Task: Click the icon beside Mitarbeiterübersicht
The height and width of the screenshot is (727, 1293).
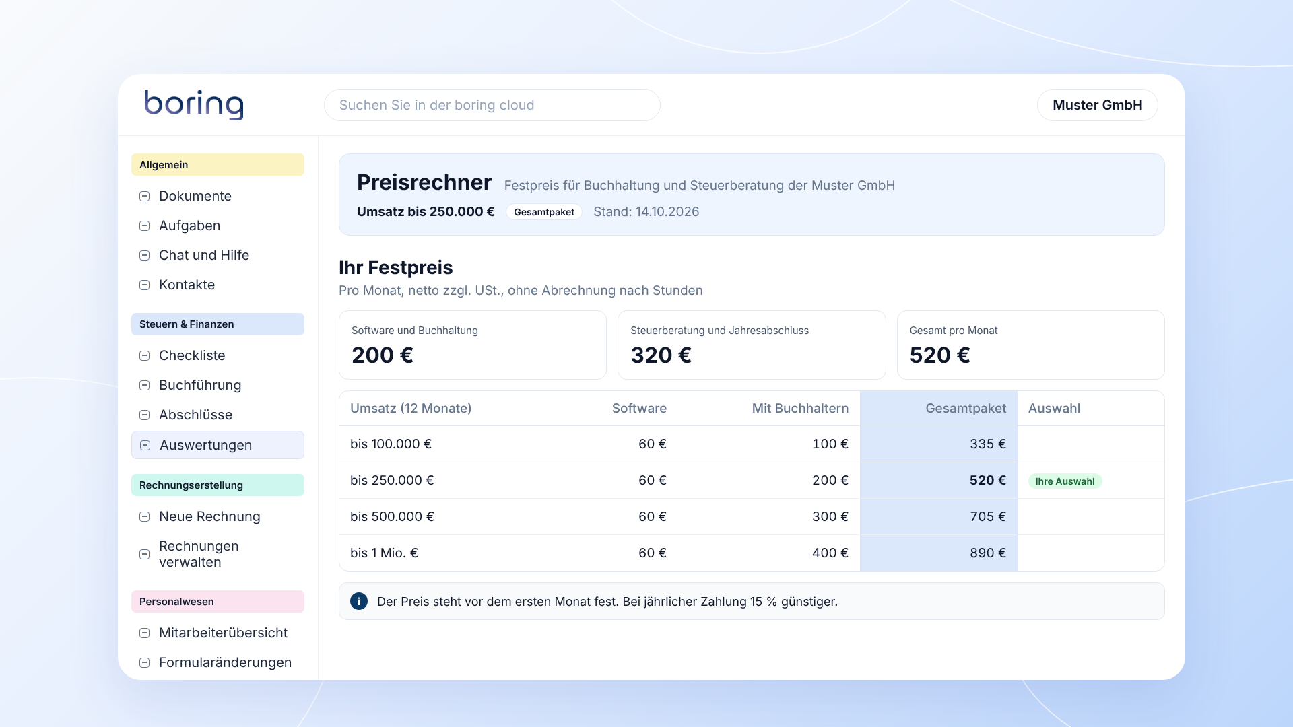Action: (144, 633)
